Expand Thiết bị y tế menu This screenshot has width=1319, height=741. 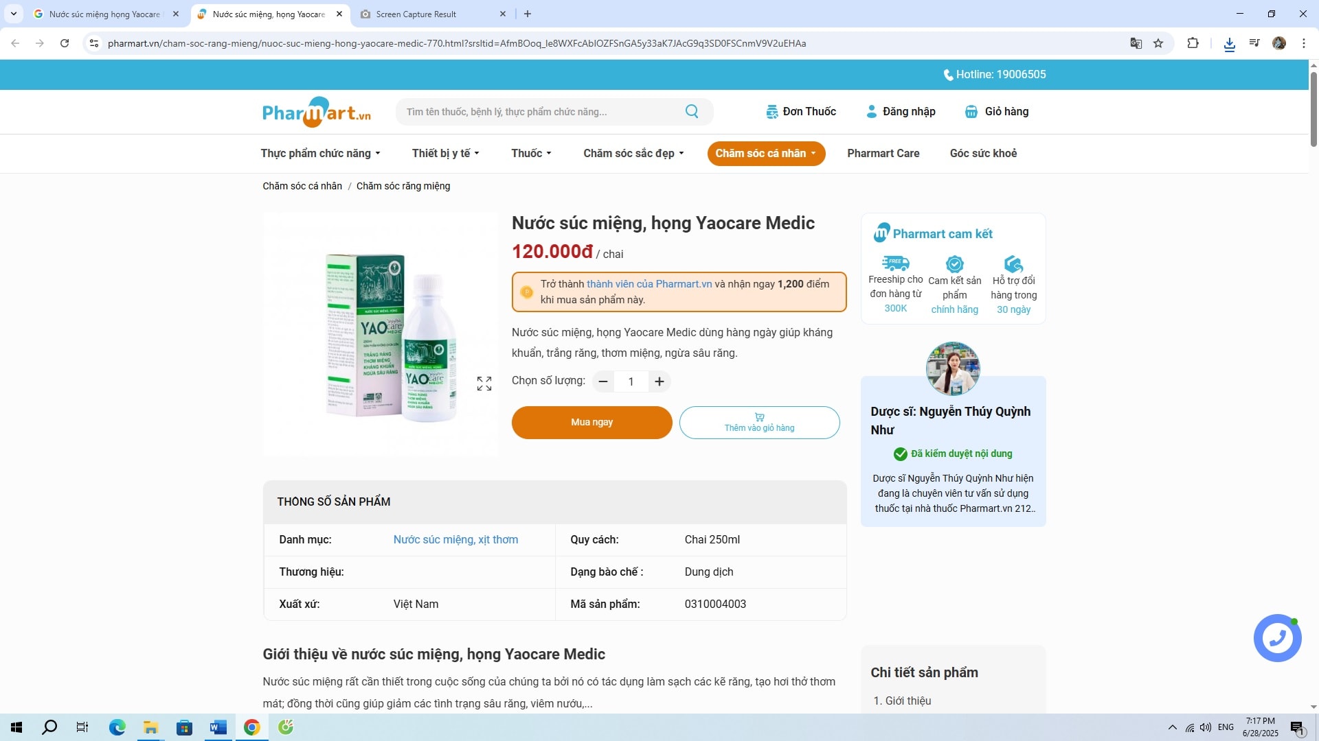pyautogui.click(x=446, y=153)
